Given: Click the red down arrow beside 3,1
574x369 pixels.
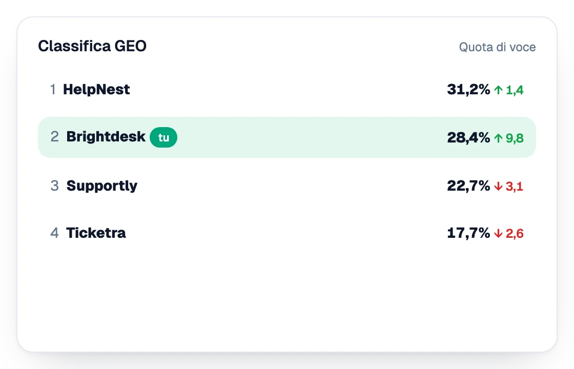Looking at the screenshot, I should coord(498,187).
